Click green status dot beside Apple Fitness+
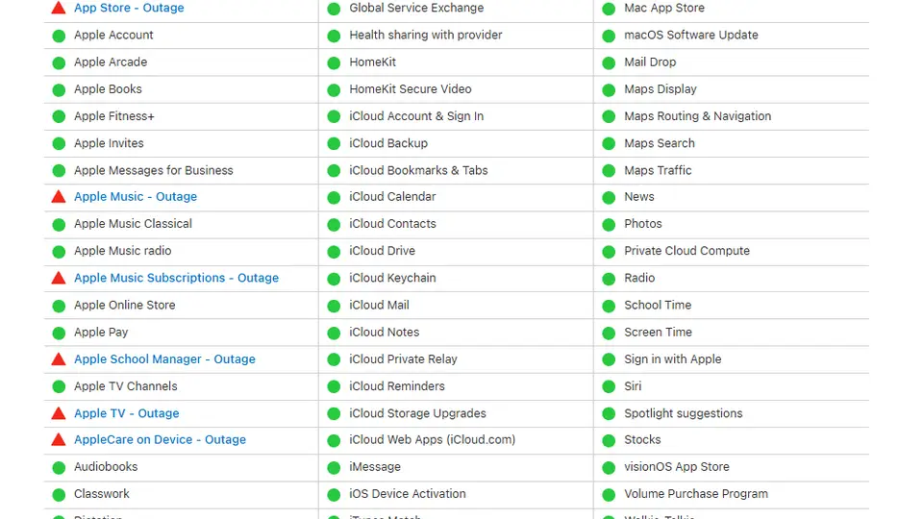The width and height of the screenshot is (923, 519). tap(59, 116)
